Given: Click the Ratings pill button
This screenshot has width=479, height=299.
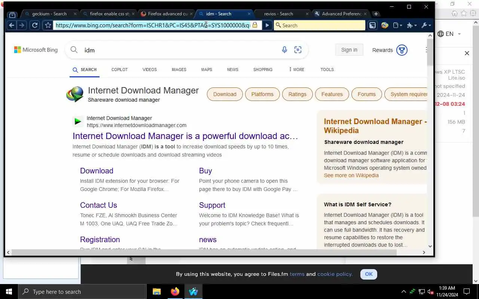Looking at the screenshot, I should (298, 94).
